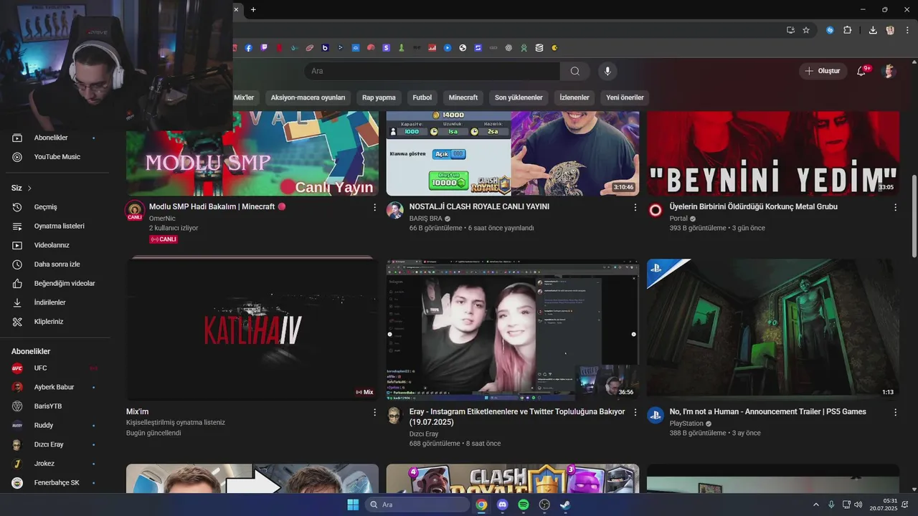Select the Futbol filter chip
This screenshot has width=918, height=516.
click(x=422, y=97)
